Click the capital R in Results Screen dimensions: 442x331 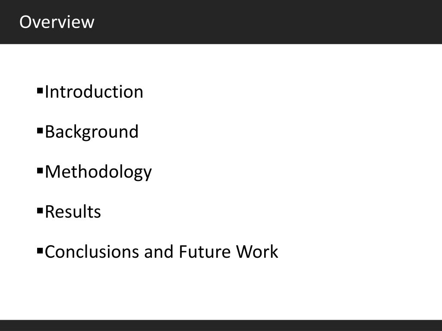(x=50, y=212)
